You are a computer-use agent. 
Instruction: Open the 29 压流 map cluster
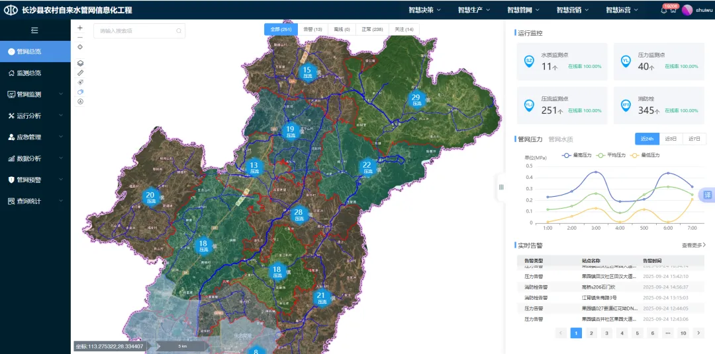(416, 99)
